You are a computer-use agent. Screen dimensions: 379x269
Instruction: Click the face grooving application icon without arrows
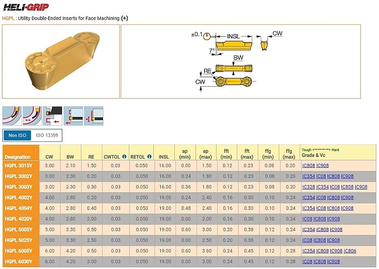coord(12,116)
